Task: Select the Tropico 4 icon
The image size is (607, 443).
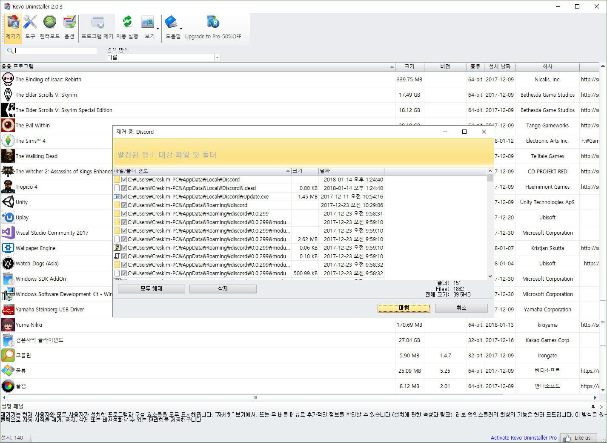Action: click(8, 187)
